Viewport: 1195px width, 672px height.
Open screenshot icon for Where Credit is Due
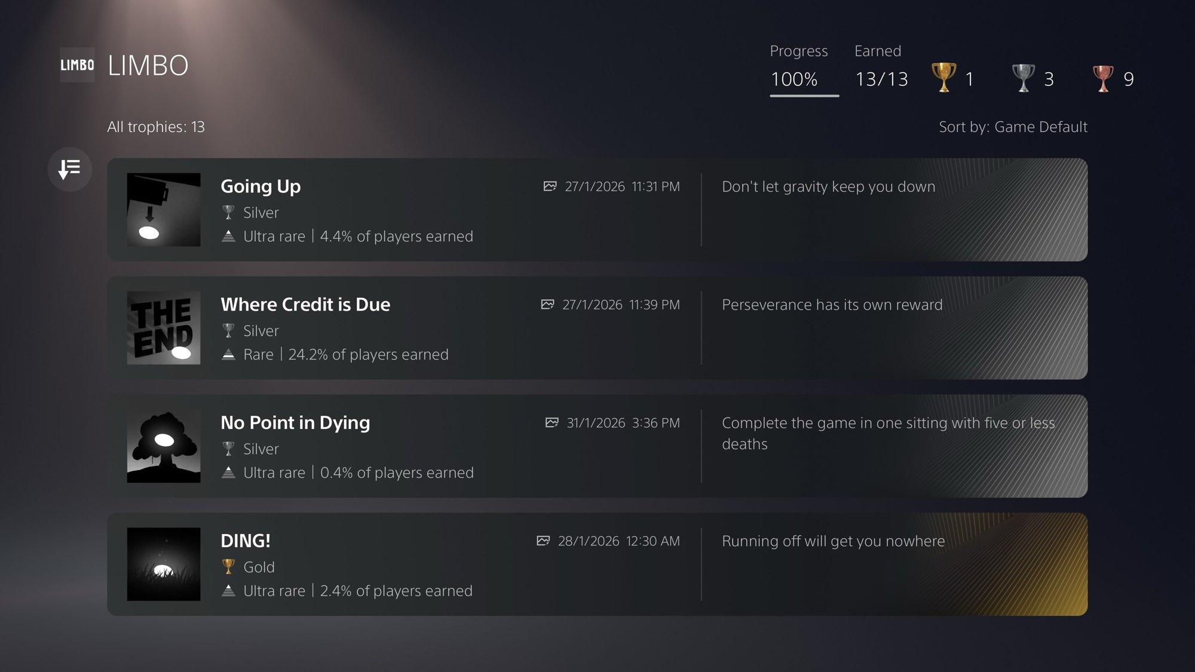(547, 305)
